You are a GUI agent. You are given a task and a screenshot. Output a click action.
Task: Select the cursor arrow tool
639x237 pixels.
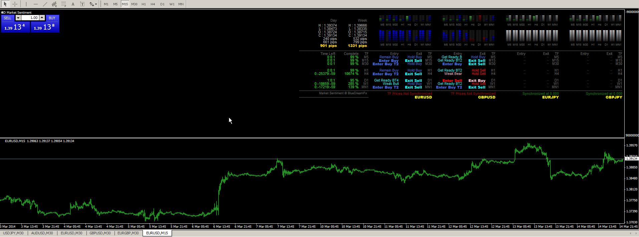(5, 4)
